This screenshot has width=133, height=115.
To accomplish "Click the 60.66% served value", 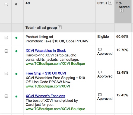I will tap(122, 36).
